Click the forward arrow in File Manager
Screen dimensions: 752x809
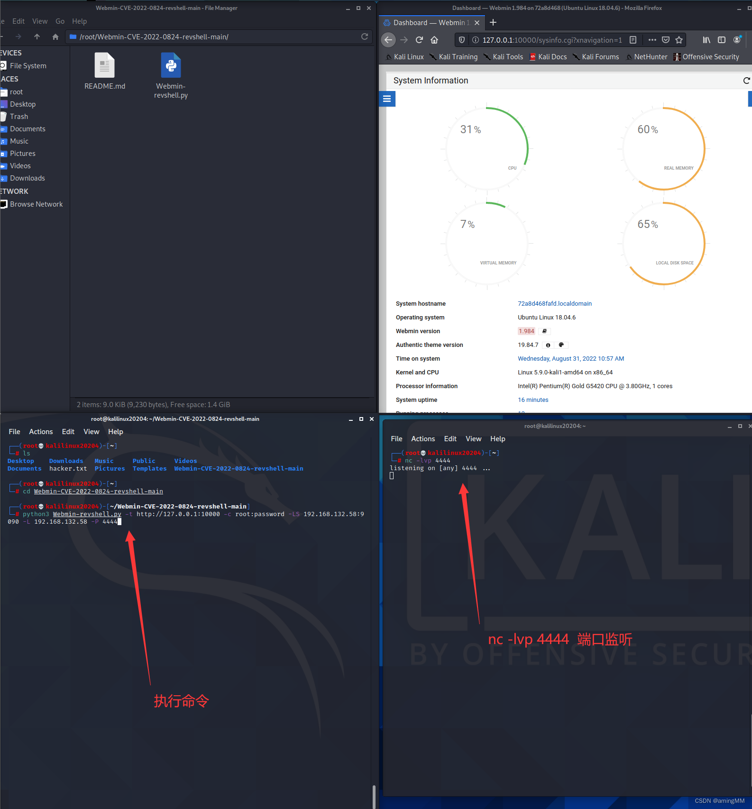[x=18, y=36]
